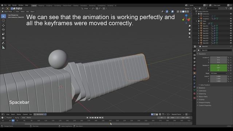Image resolution: width=233 pixels, height=131 pixels.
Task: Jump to timeline start button
Action: click(x=90, y=118)
